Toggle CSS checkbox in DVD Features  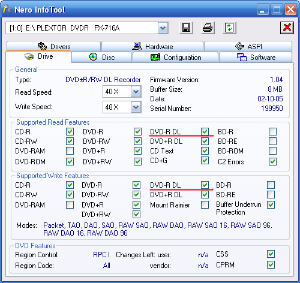(x=271, y=254)
